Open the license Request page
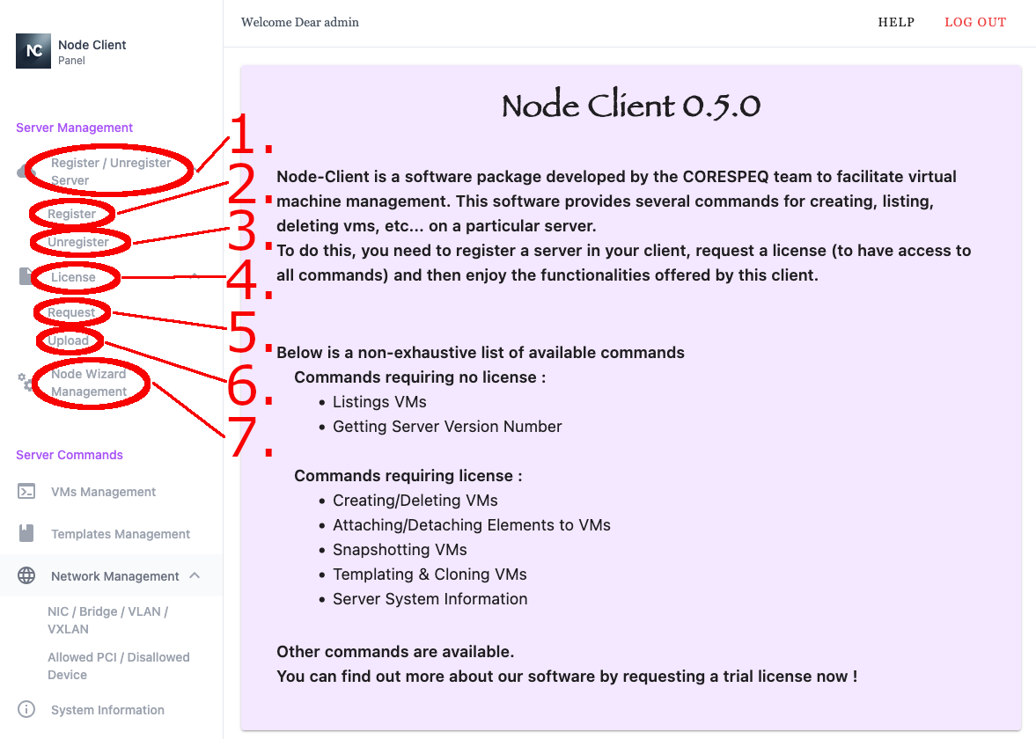 [x=71, y=312]
